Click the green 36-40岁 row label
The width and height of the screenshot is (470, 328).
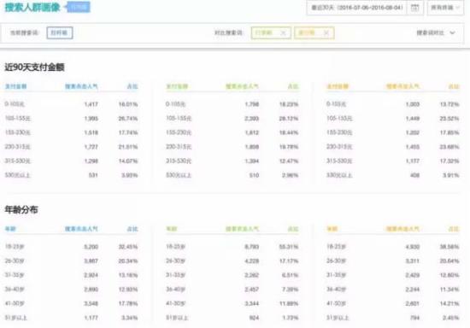176,290
